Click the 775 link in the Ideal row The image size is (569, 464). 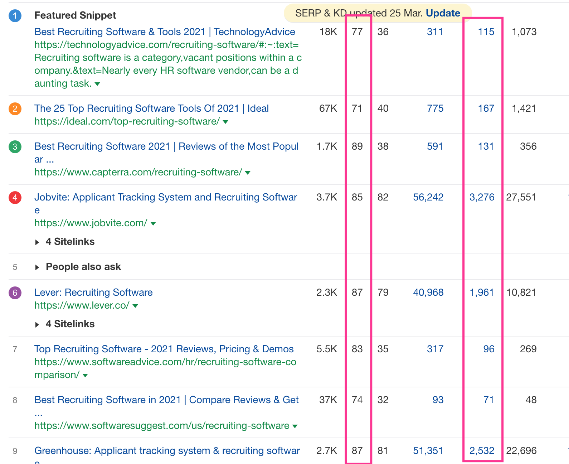tap(435, 108)
